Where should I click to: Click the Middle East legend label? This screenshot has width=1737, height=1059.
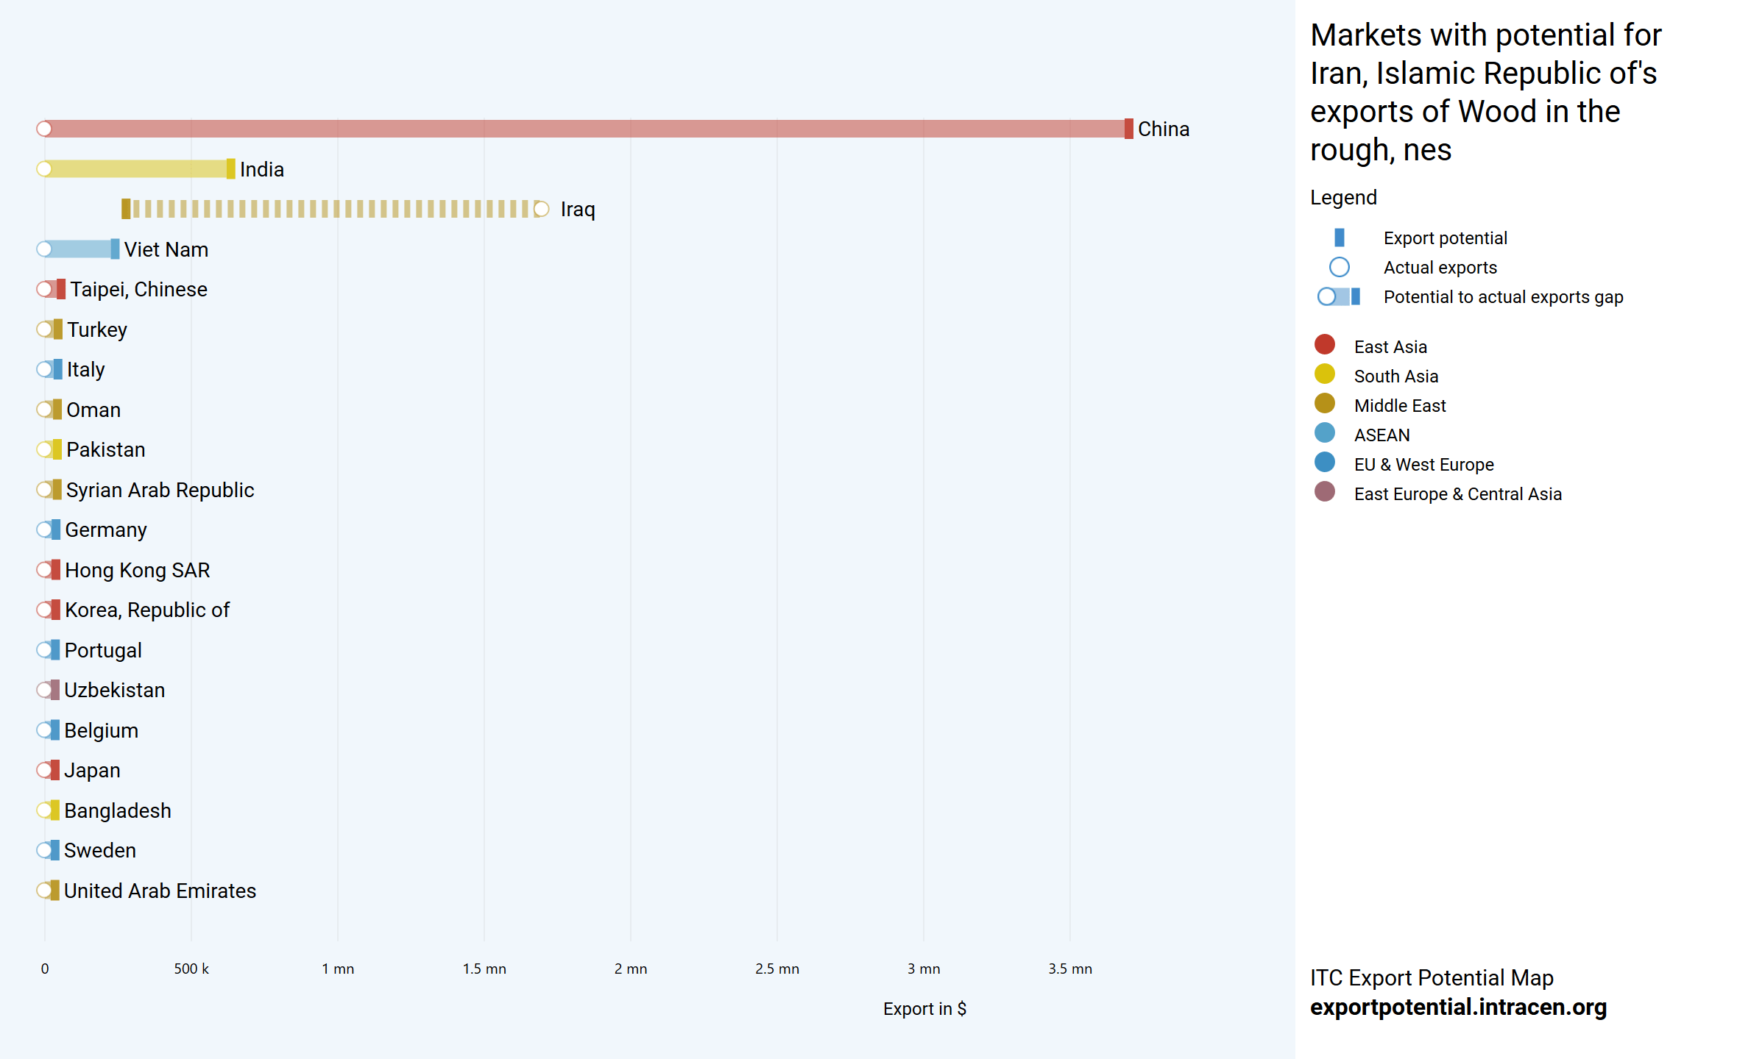pyautogui.click(x=1399, y=406)
